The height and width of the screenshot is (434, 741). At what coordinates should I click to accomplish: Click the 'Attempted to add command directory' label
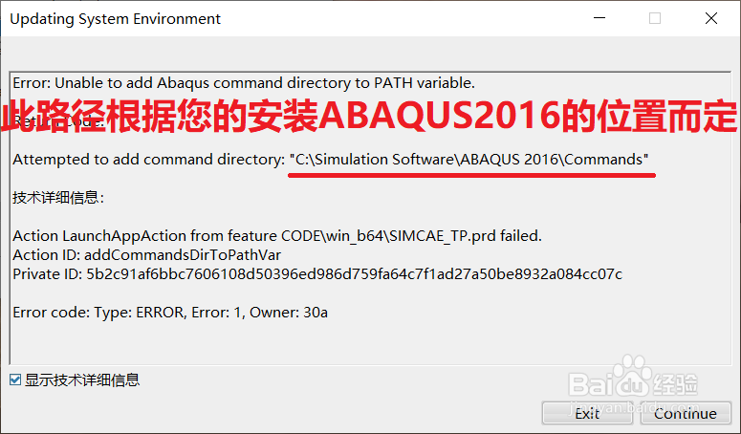pos(149,160)
